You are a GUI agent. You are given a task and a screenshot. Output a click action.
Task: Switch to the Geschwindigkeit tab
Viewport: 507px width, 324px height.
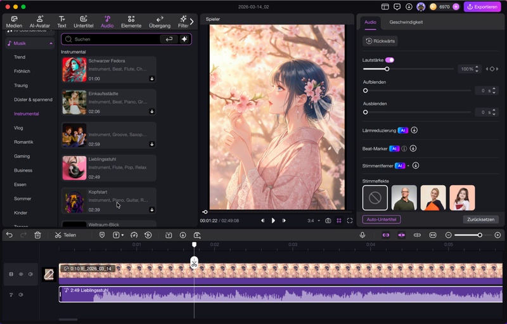[x=406, y=22]
